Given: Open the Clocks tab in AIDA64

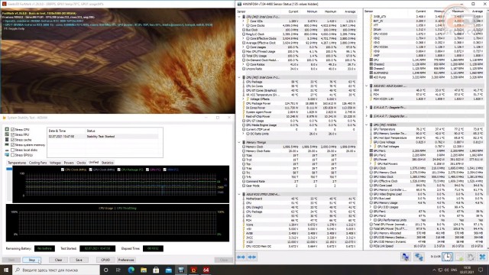Looking at the screenshot, I should (81, 163).
